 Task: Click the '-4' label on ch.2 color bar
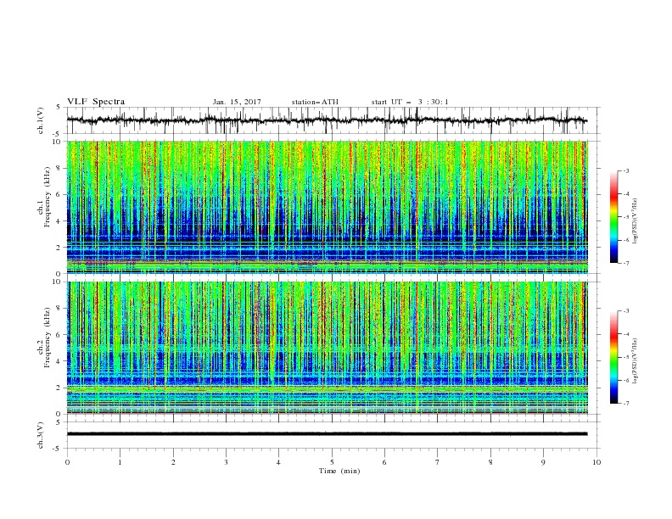[626, 334]
